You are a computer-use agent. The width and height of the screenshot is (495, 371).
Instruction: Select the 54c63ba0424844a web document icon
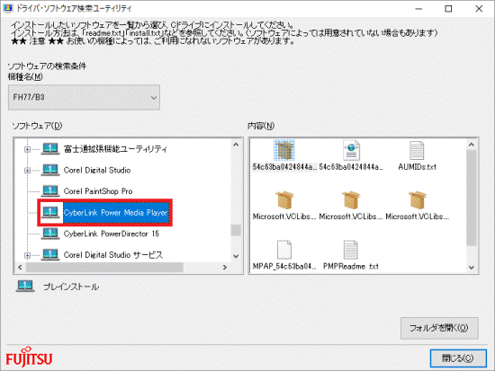(x=351, y=150)
